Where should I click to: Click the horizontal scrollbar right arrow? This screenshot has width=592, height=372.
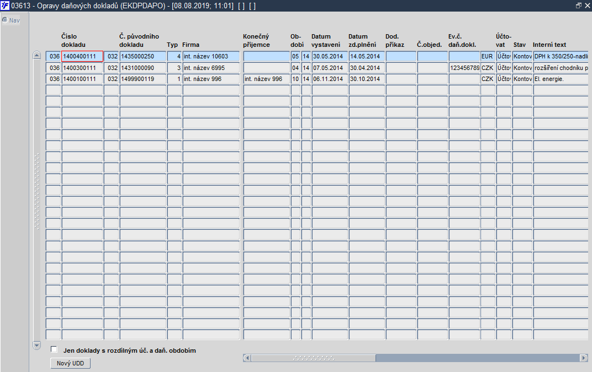tap(584, 358)
